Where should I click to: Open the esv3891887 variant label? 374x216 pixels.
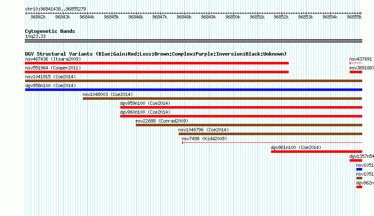point(361,68)
